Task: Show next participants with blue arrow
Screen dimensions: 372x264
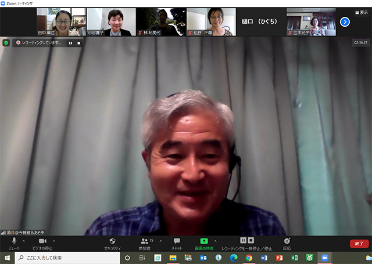Action: 345,21
